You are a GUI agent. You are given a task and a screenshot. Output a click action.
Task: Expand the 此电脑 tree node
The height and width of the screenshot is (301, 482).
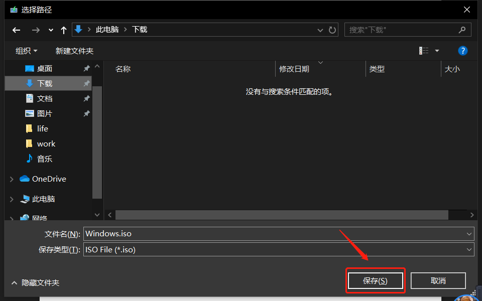pos(12,199)
